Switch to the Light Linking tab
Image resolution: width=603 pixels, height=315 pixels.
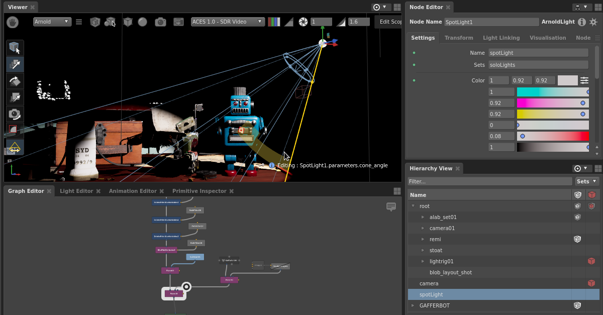tap(501, 38)
